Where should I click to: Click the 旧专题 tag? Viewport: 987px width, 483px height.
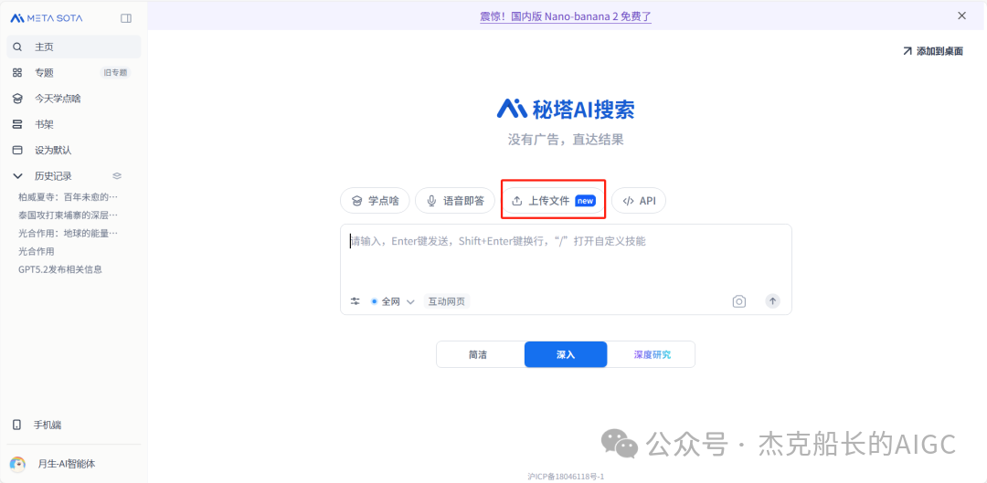tap(116, 73)
